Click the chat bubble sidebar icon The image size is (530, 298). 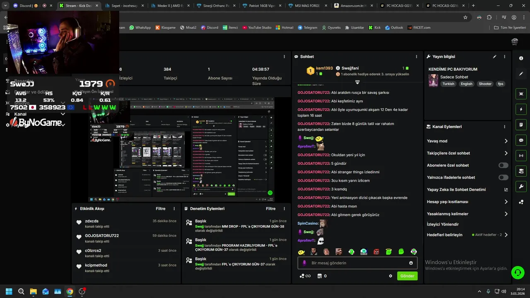pyautogui.click(x=521, y=140)
